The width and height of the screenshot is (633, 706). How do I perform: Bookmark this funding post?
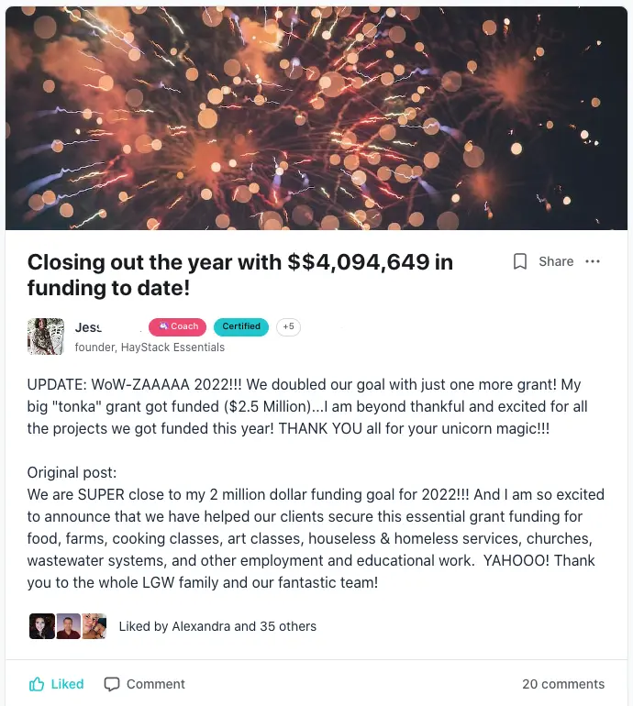[520, 261]
